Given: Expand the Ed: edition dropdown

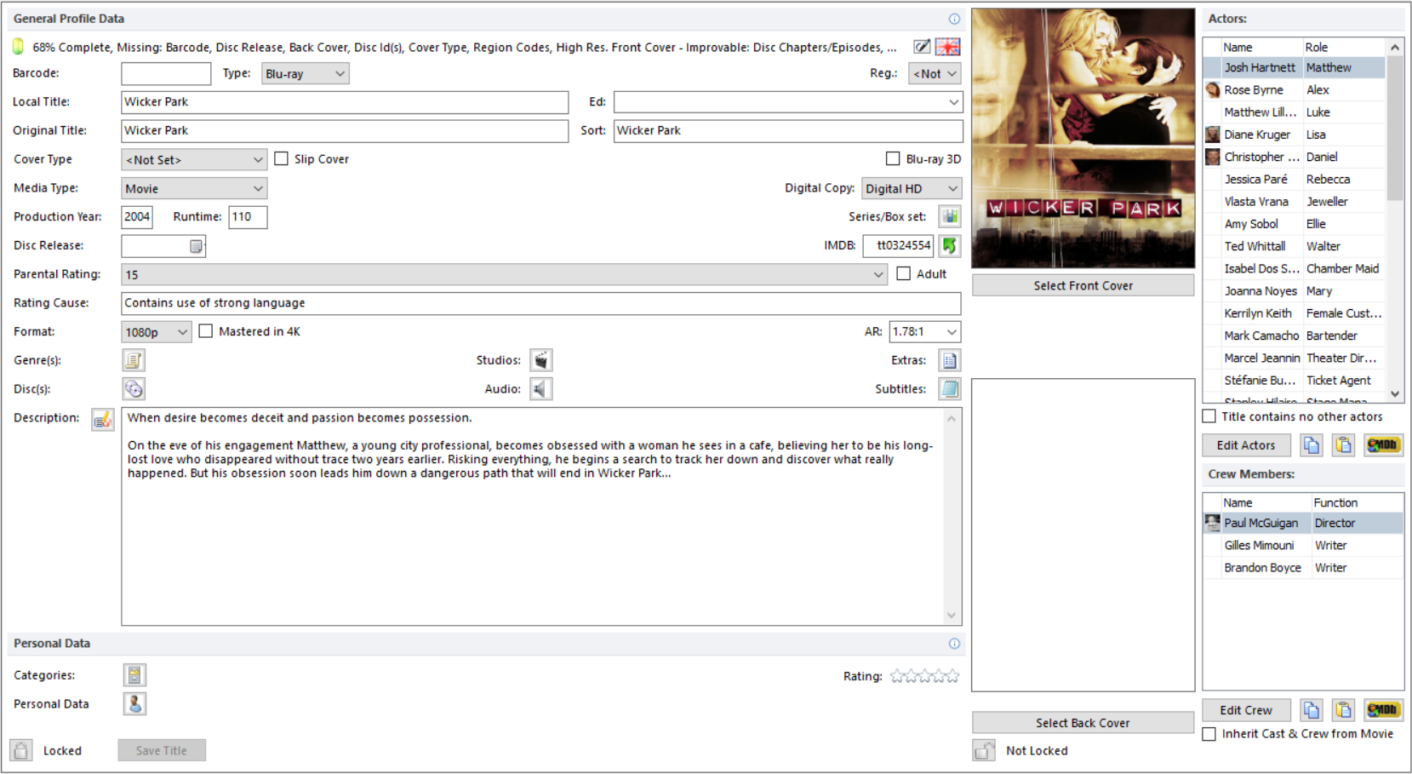Looking at the screenshot, I should [953, 102].
